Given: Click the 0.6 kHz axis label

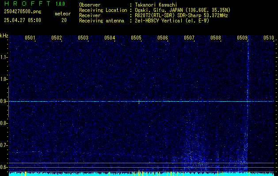Looking at the screenshot, I should pyautogui.click(x=4, y=167).
